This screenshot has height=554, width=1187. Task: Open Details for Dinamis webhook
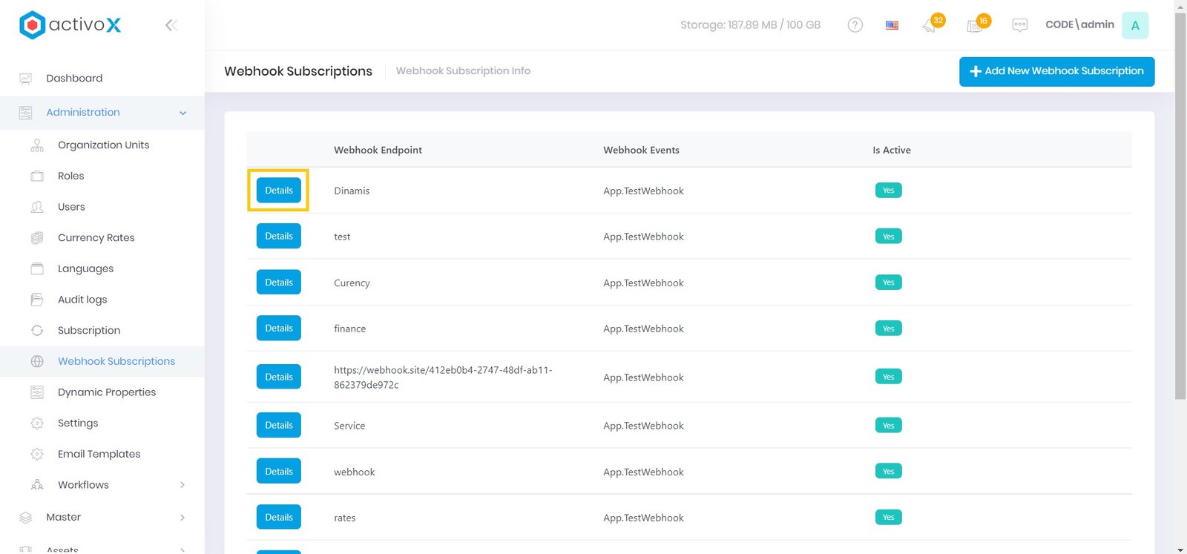[279, 191]
